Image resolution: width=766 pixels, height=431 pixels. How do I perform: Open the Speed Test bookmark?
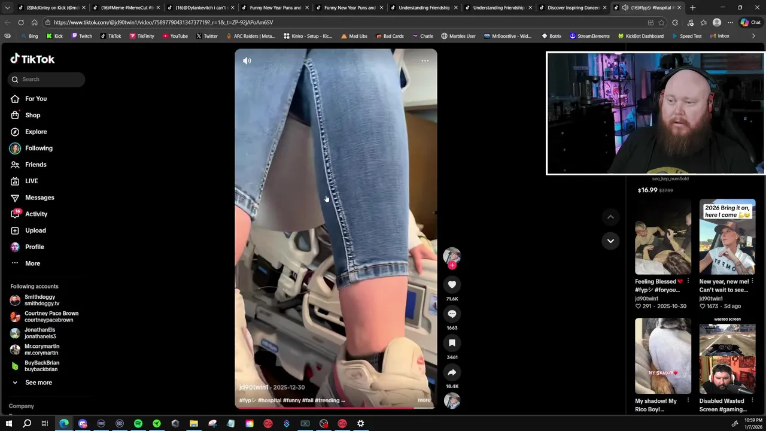[x=686, y=36]
